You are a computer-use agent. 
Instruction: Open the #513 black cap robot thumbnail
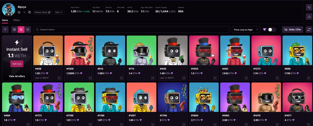110,50
